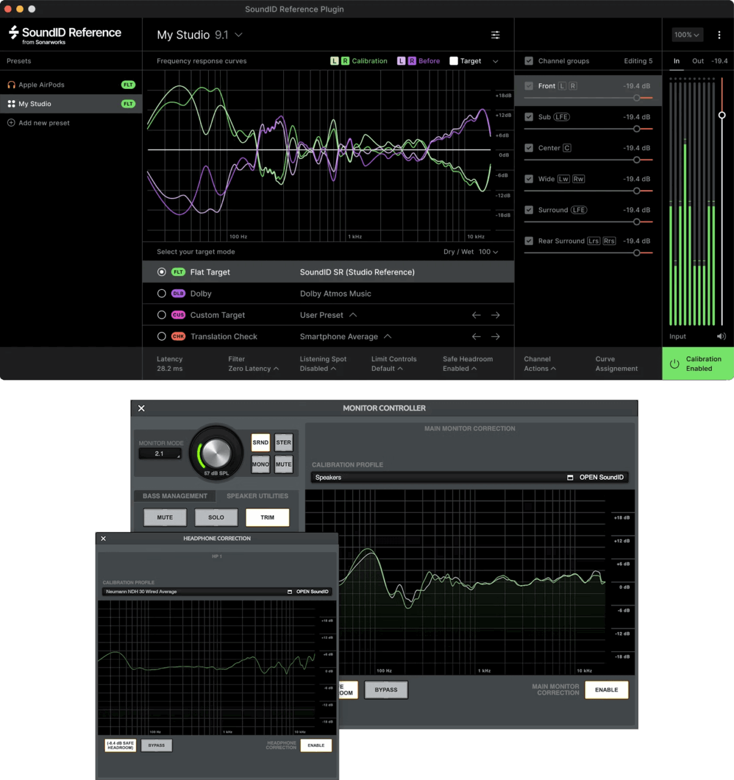Toggle the Before R channel badge
734x780 pixels.
(412, 61)
